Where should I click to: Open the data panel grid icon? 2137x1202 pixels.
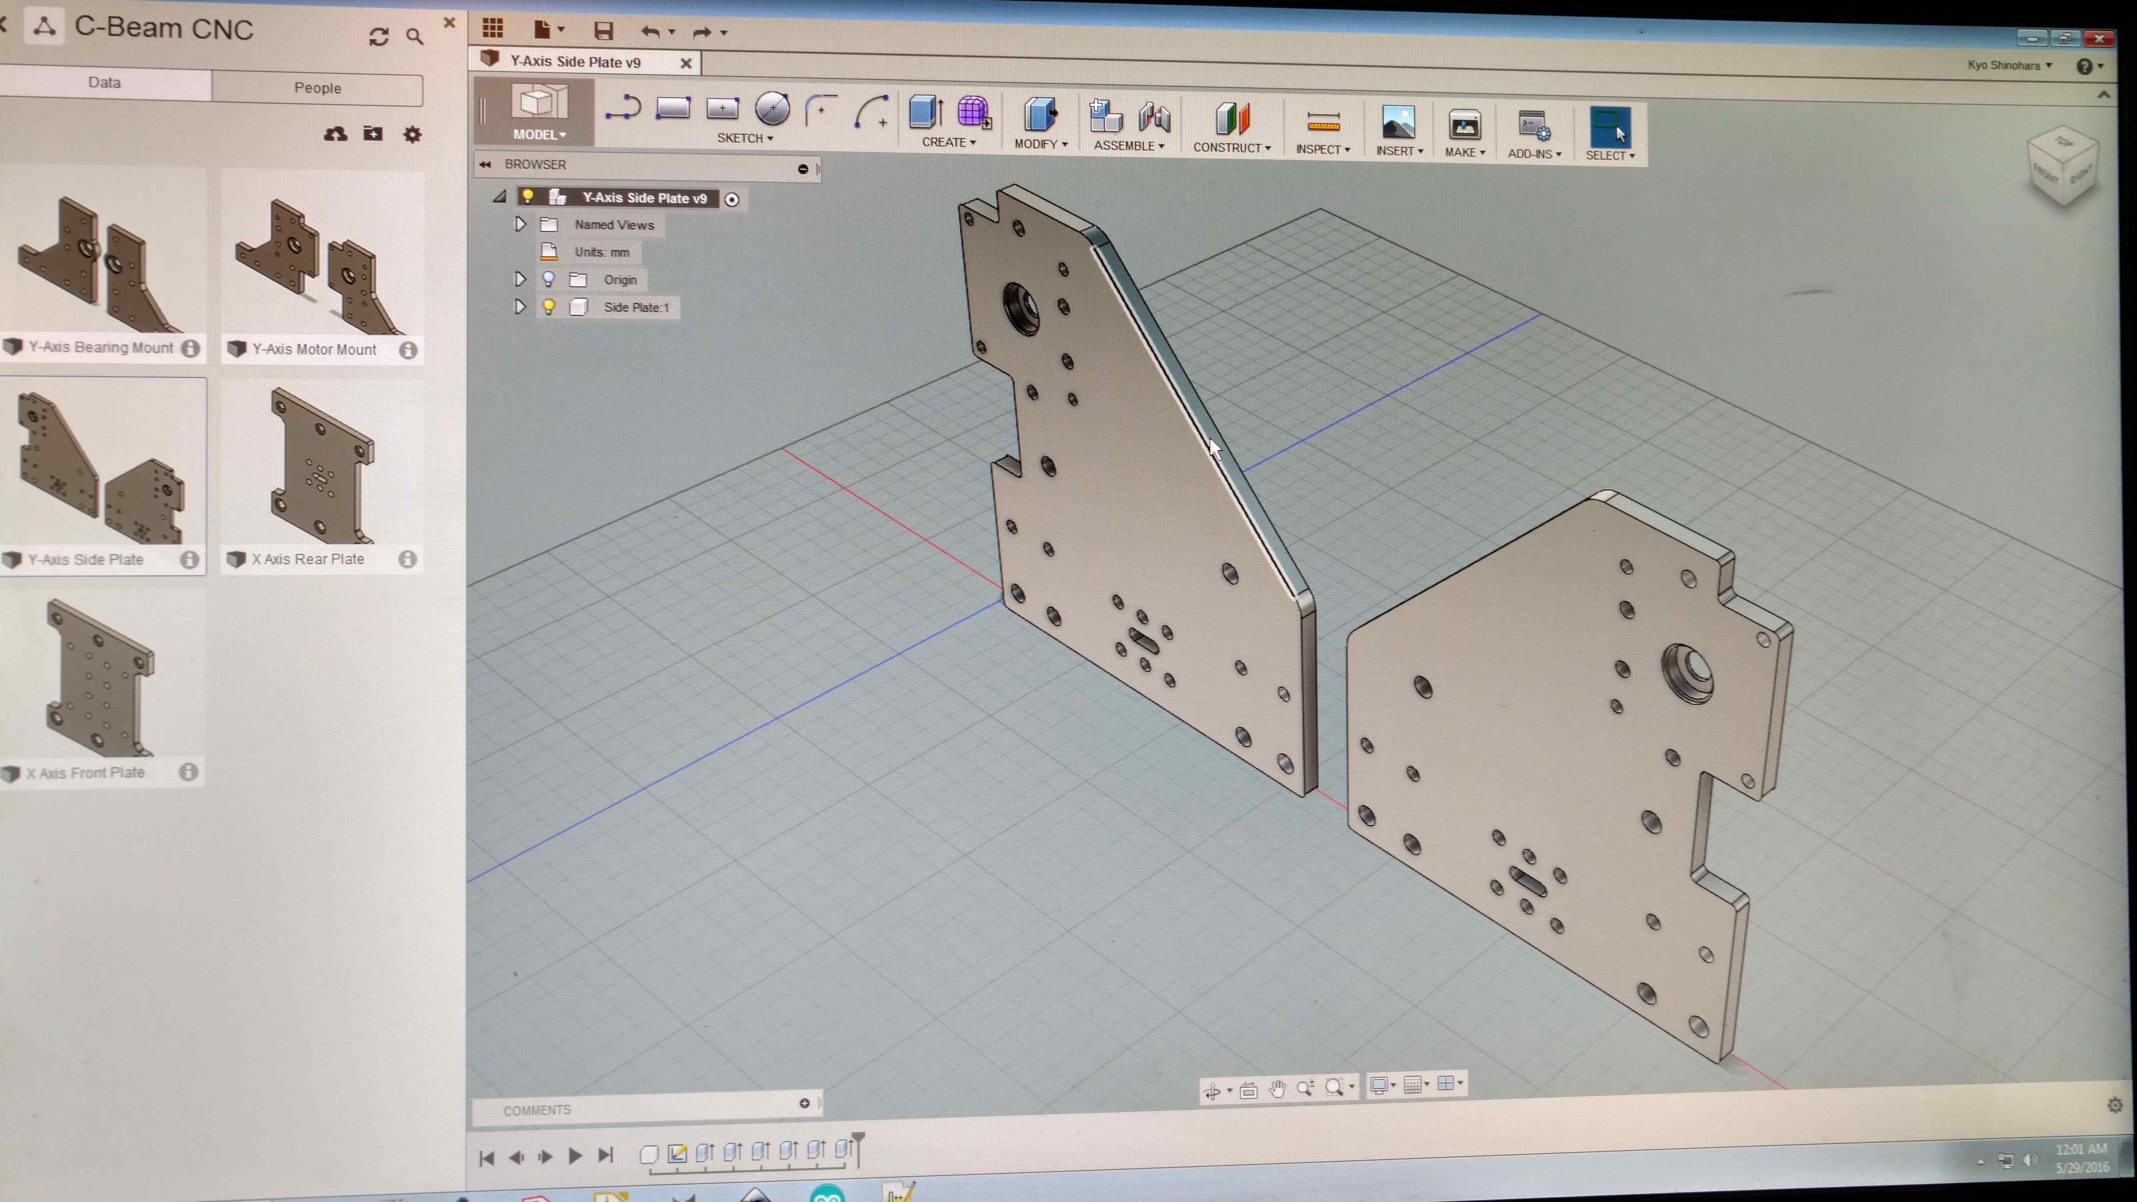click(493, 28)
